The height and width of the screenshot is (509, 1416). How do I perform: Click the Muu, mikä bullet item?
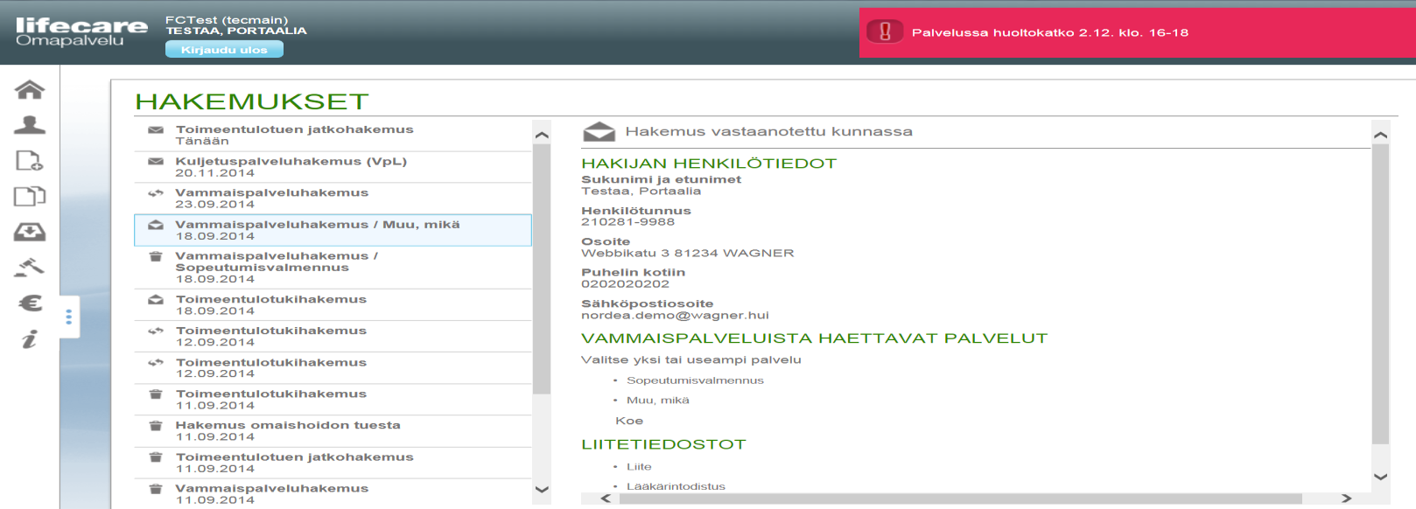657,401
